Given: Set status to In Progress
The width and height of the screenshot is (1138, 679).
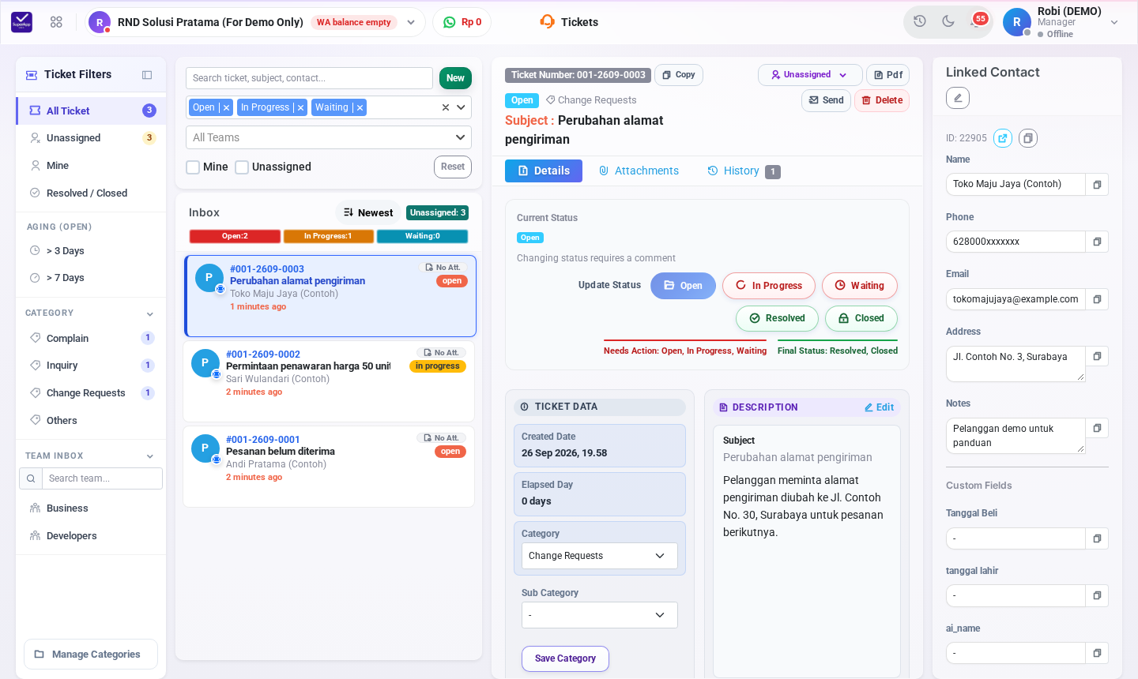Looking at the screenshot, I should pos(769,286).
